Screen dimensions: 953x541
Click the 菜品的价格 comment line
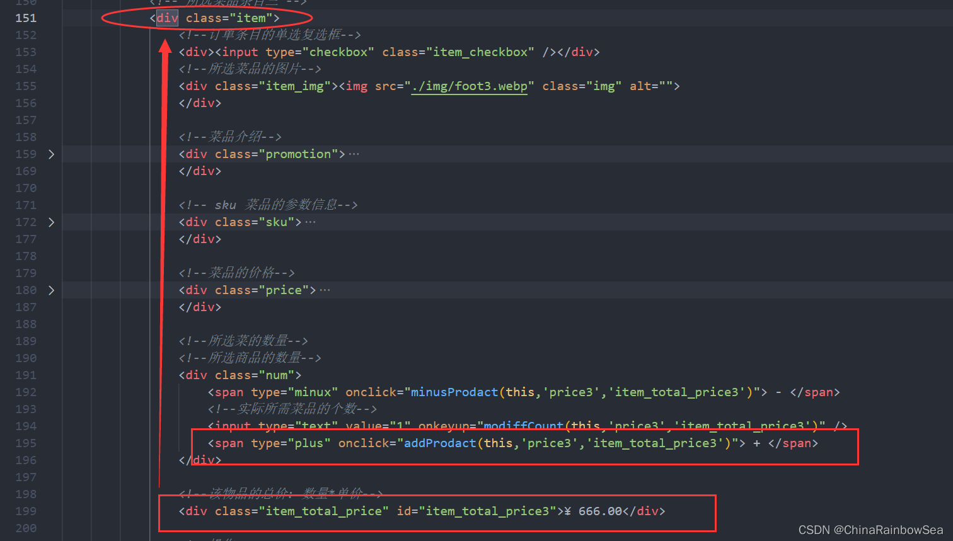tap(237, 273)
